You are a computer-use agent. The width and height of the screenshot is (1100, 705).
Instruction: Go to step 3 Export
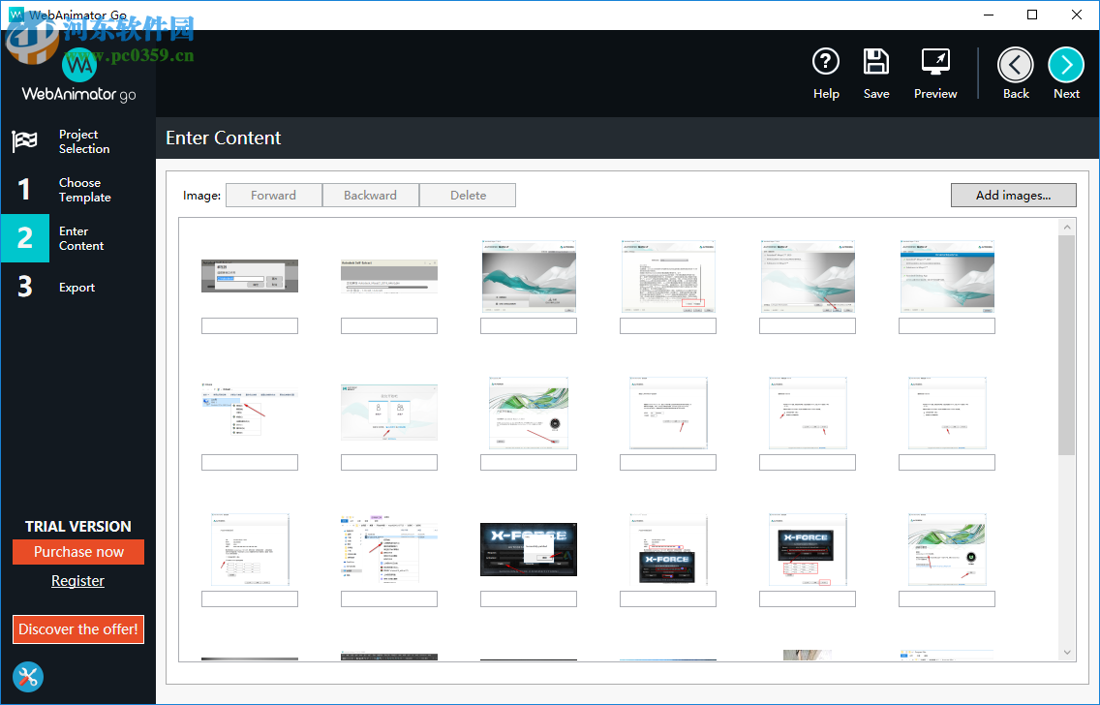point(77,287)
